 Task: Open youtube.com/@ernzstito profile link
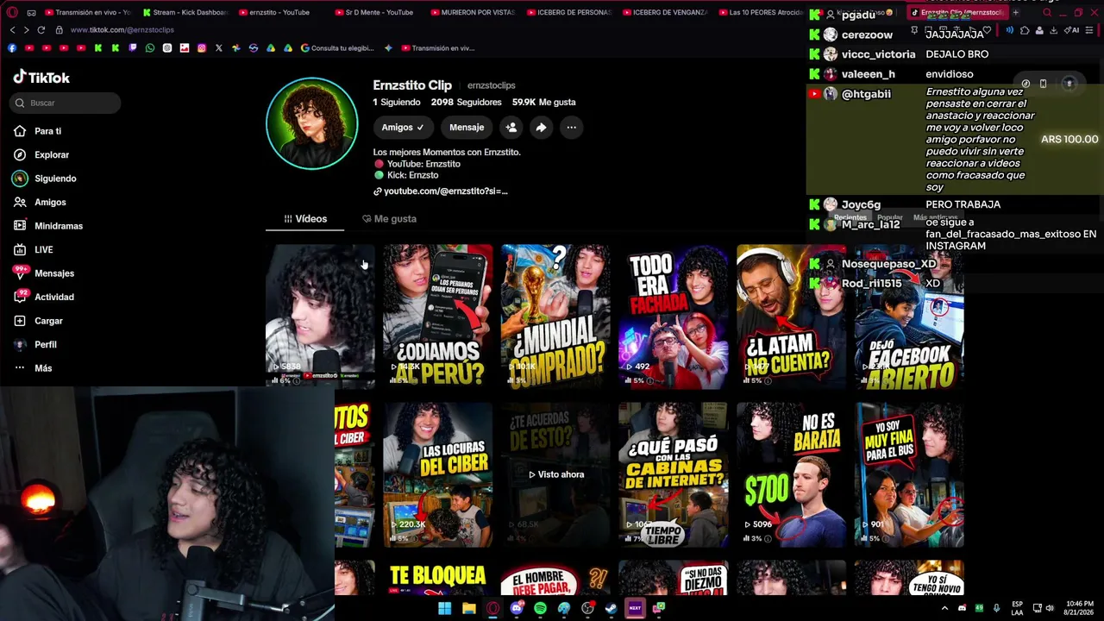tap(441, 191)
